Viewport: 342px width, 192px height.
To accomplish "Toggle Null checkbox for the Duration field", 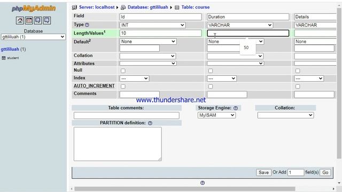I will [211, 71].
